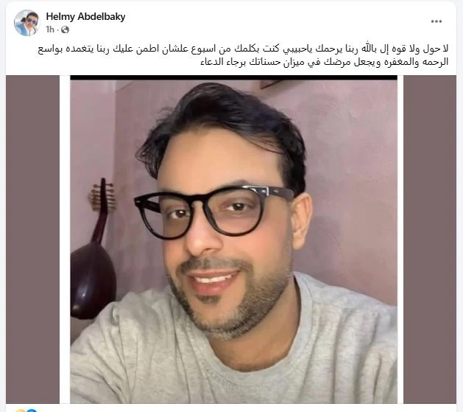Click the white post header beside the author name
The image size is (463, 412).
[x=266, y=22]
